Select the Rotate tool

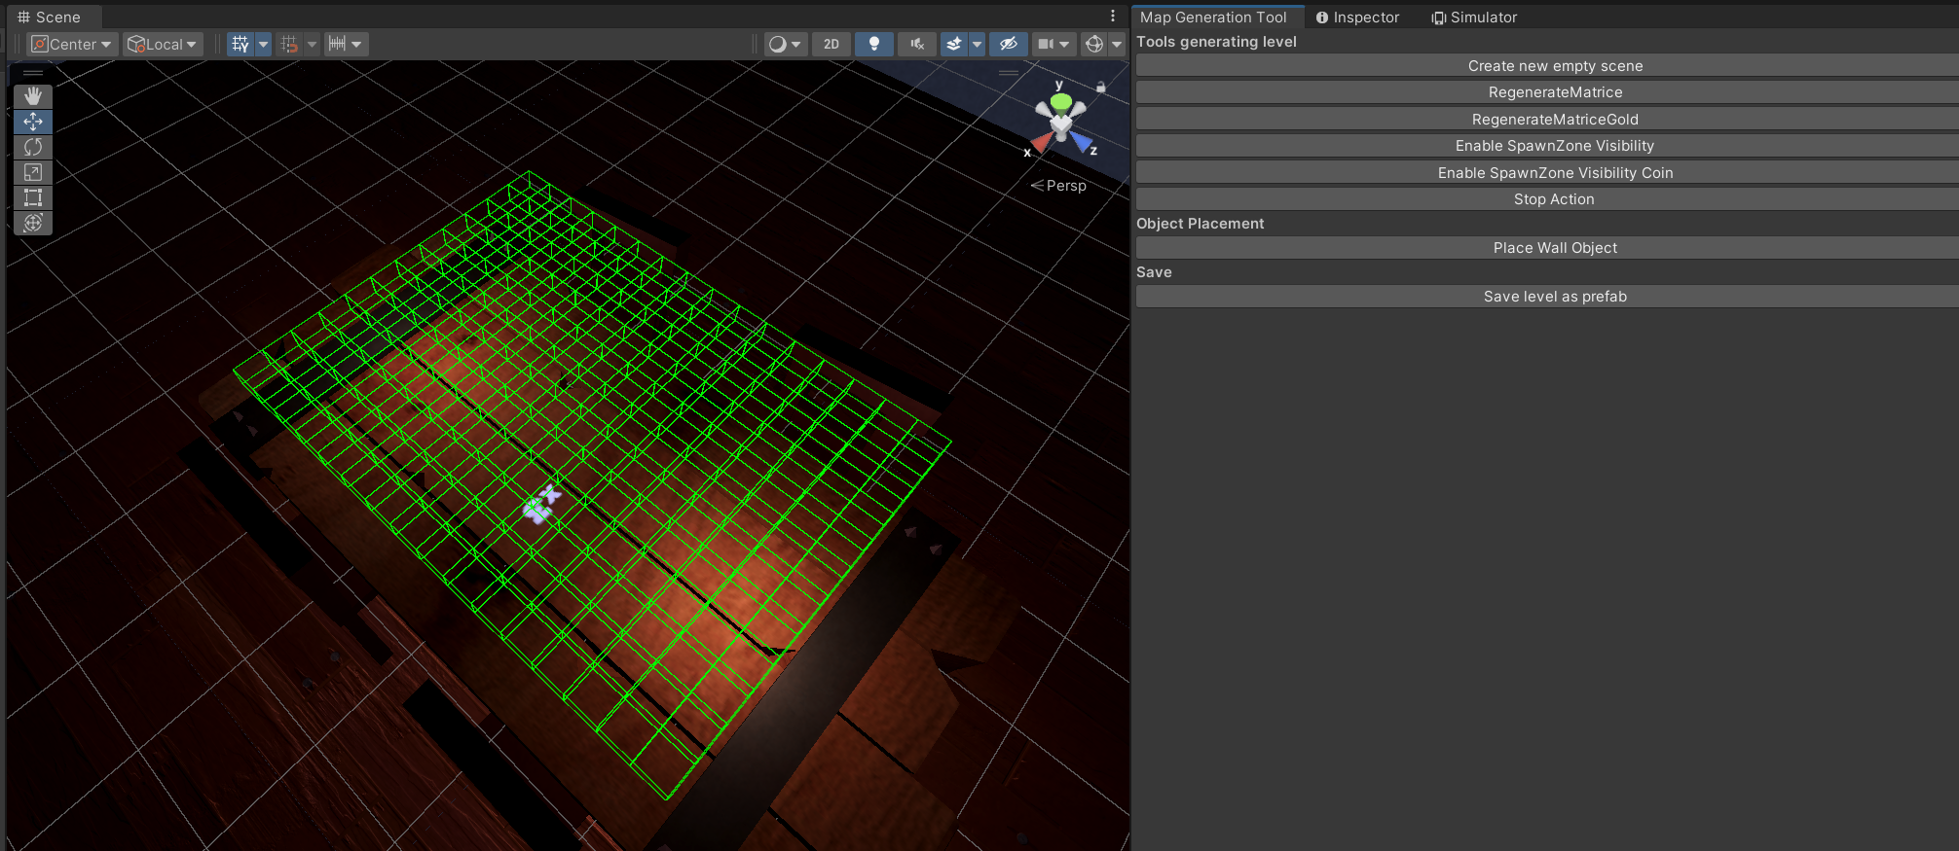tap(33, 147)
